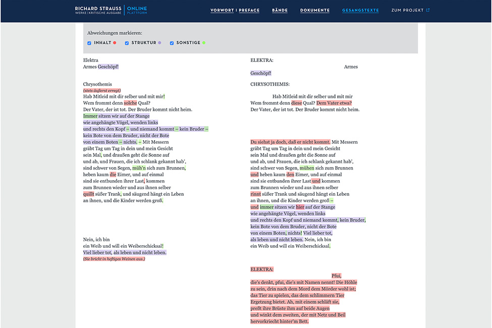Open the BÄNDE navigation menu
Viewport: 492px width, 328px height.
(280, 10)
